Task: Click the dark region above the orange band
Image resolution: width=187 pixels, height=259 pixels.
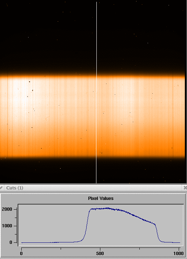Action: pyautogui.click(x=50, y=36)
